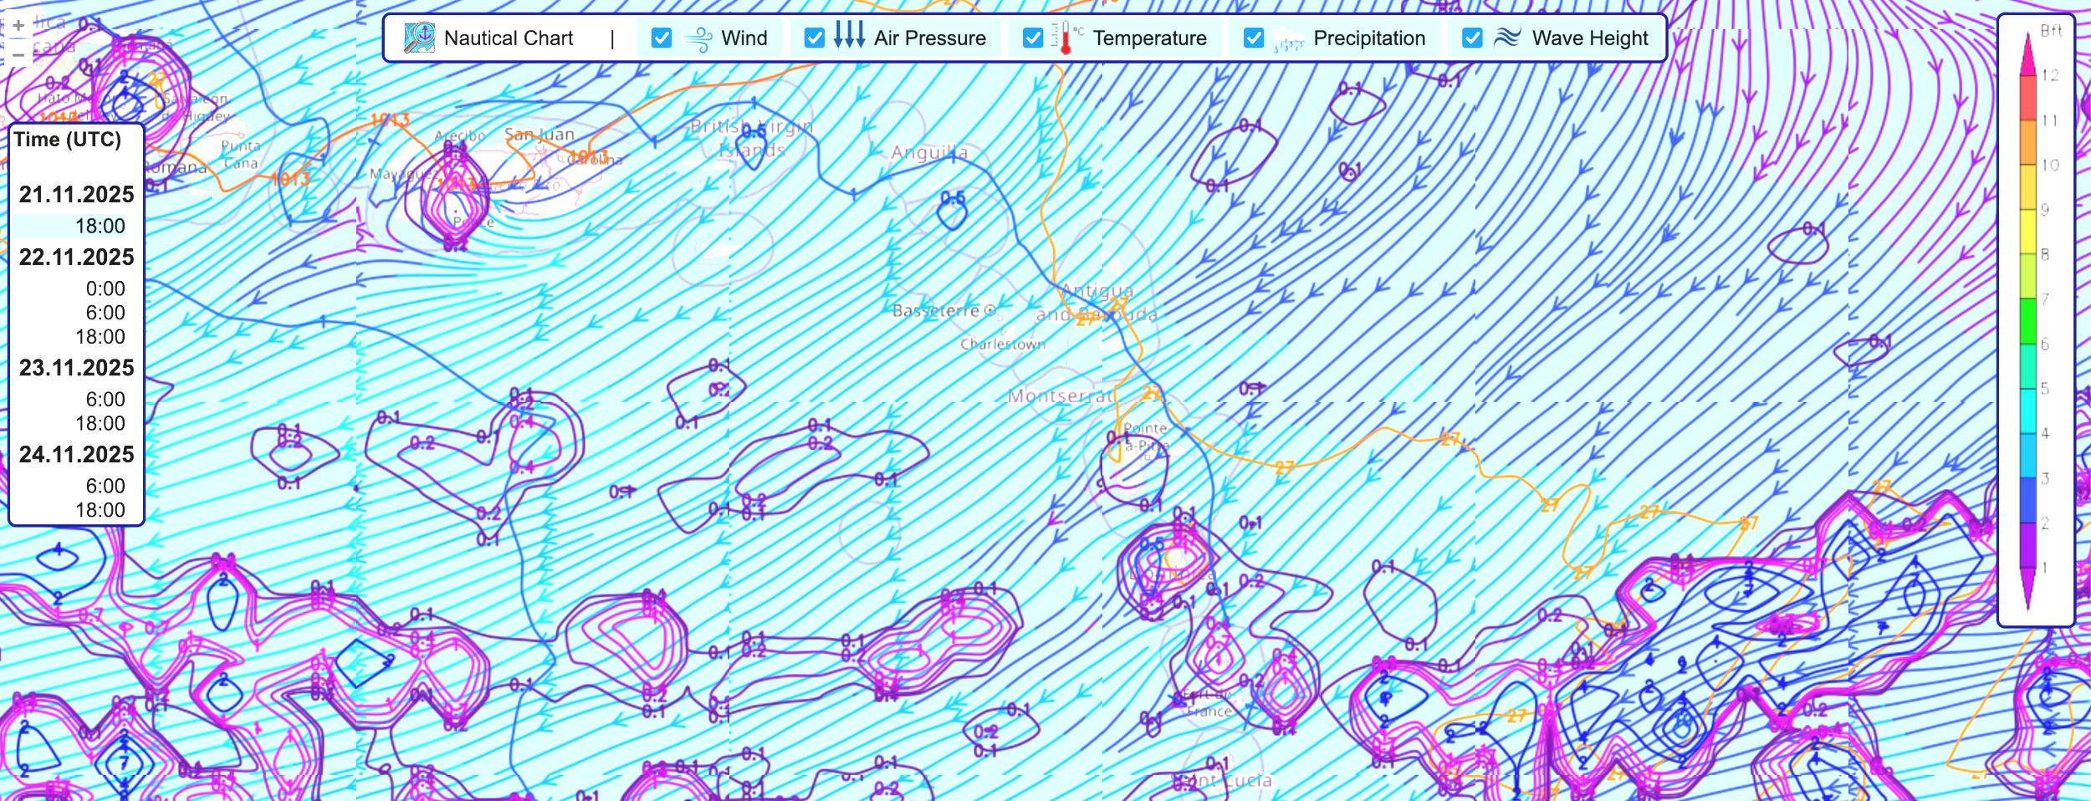Turn off the Precipitation layer checkbox
Screen dimensions: 2091x801
1253,38
